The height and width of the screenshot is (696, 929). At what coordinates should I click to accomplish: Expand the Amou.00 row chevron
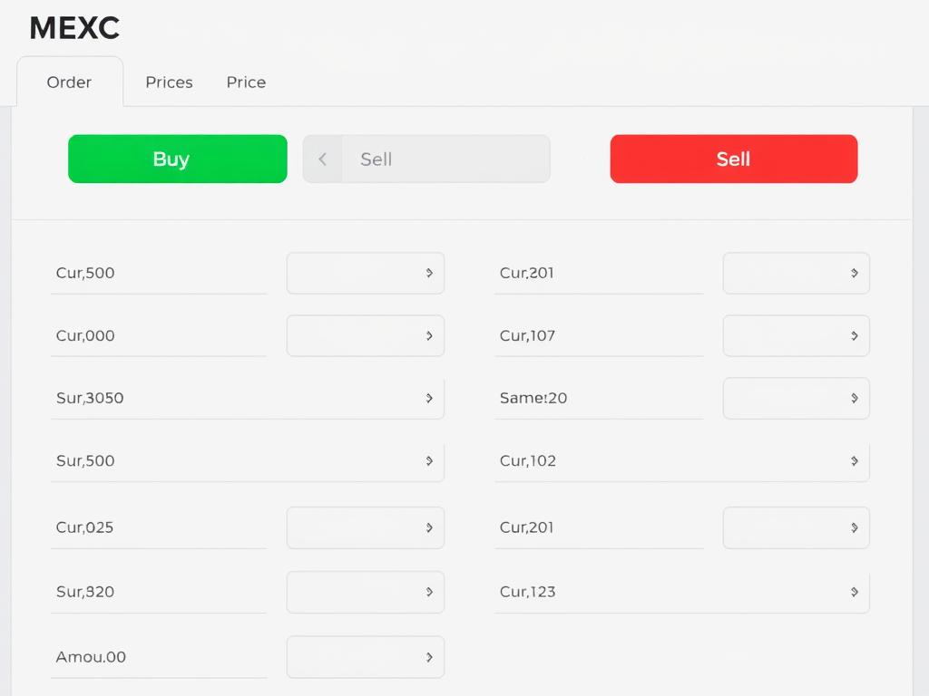point(430,657)
